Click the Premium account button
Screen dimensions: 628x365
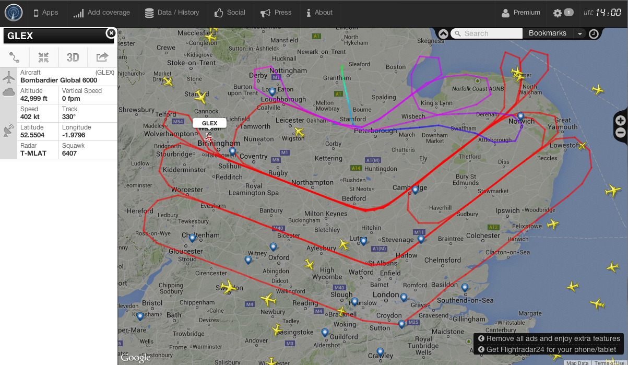click(x=520, y=13)
